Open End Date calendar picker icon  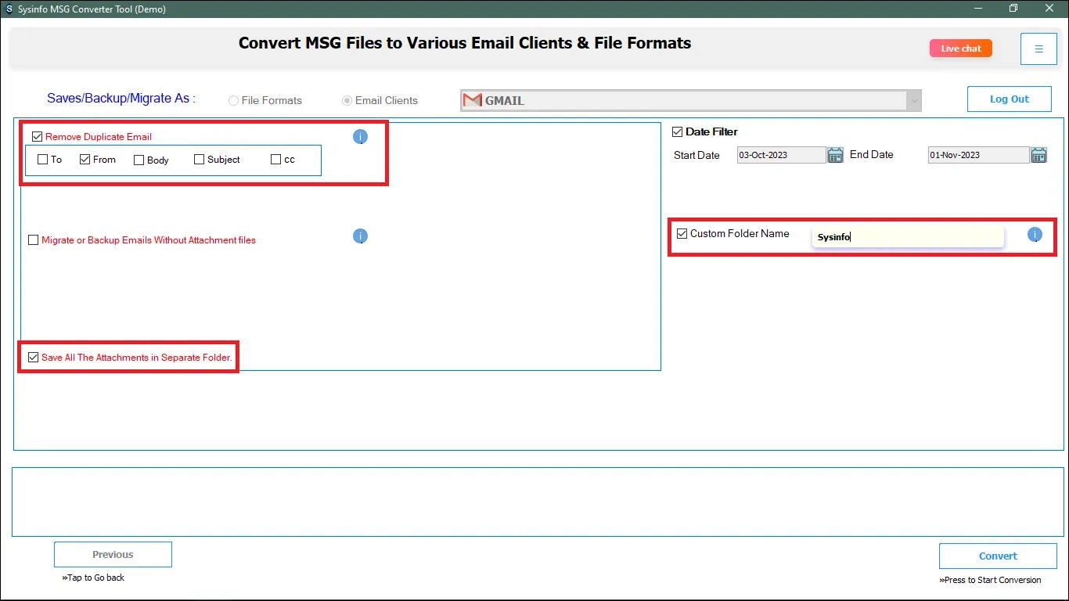point(1038,155)
